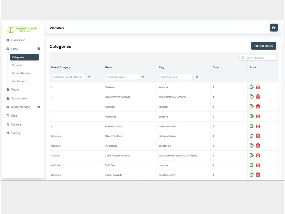Open Product Reviews in the sidebar

(21, 73)
